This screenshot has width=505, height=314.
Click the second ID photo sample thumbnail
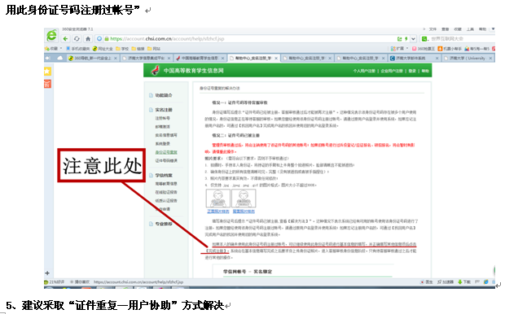(244, 198)
